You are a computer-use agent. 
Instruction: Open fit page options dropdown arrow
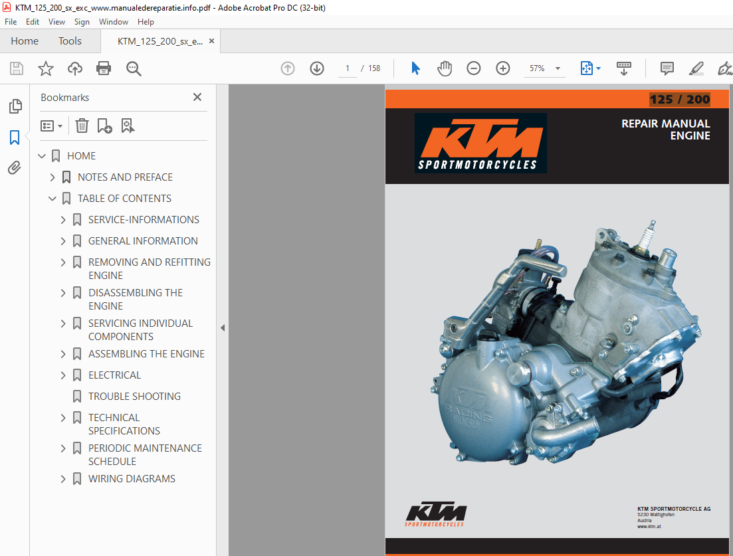[598, 68]
